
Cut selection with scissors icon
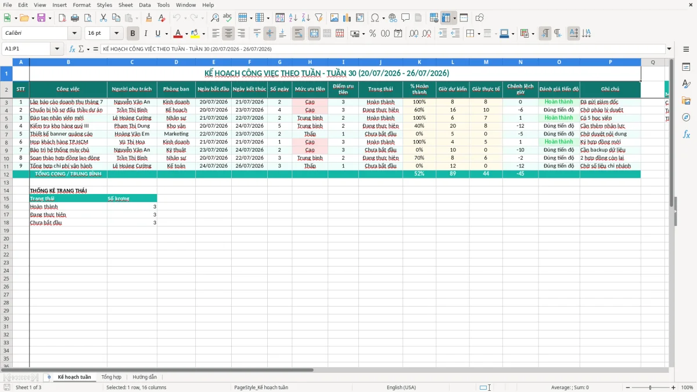coord(103,18)
